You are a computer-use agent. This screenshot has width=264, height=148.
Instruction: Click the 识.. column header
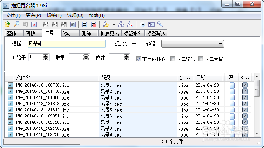pyautogui.click(x=232, y=77)
